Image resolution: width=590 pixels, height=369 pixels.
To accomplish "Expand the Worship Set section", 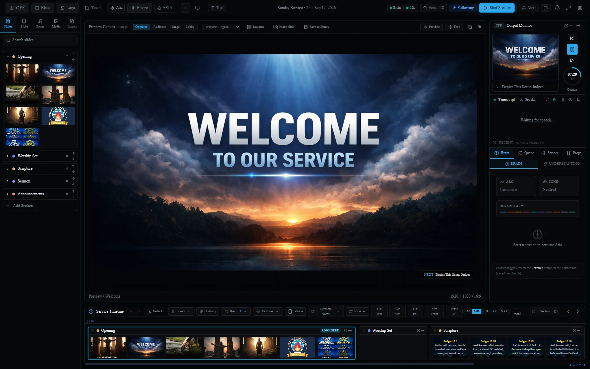I will coord(8,156).
